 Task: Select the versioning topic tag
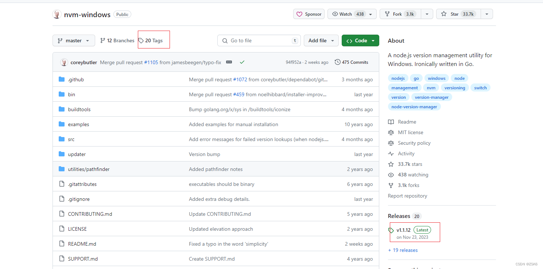[455, 88]
